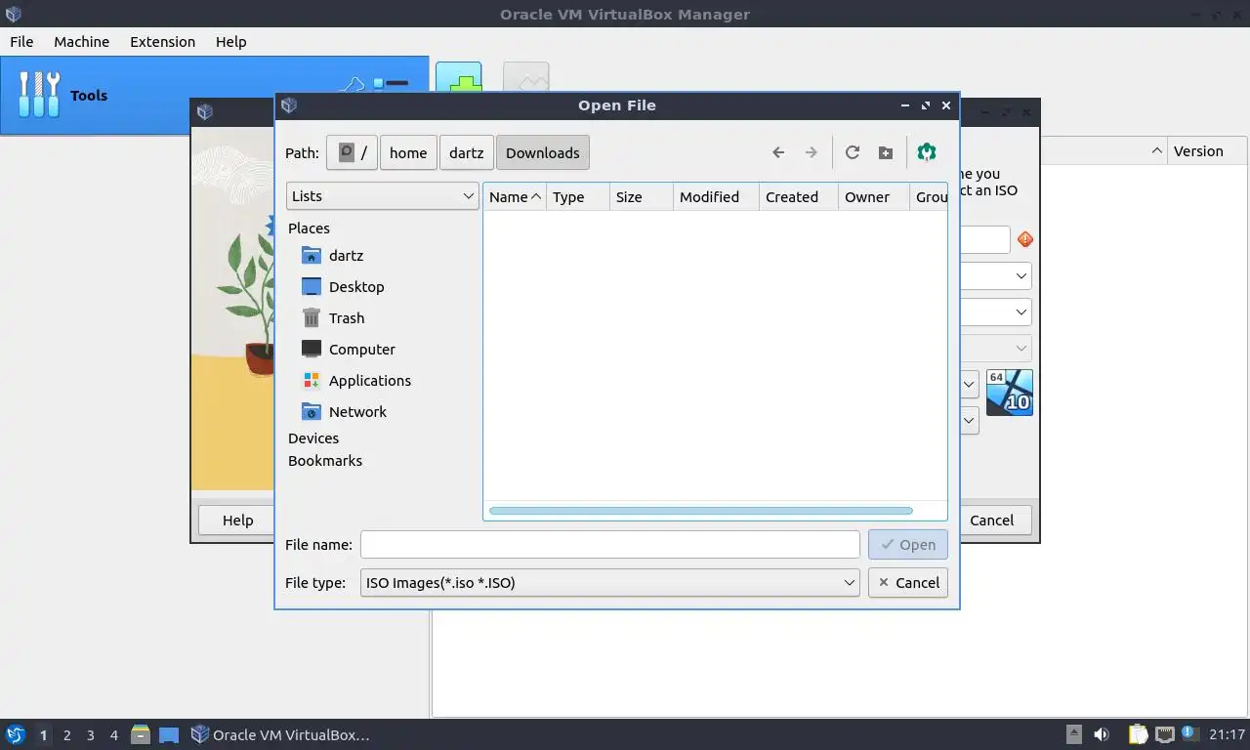Click the orange warning icon in wizard

coord(1024,239)
